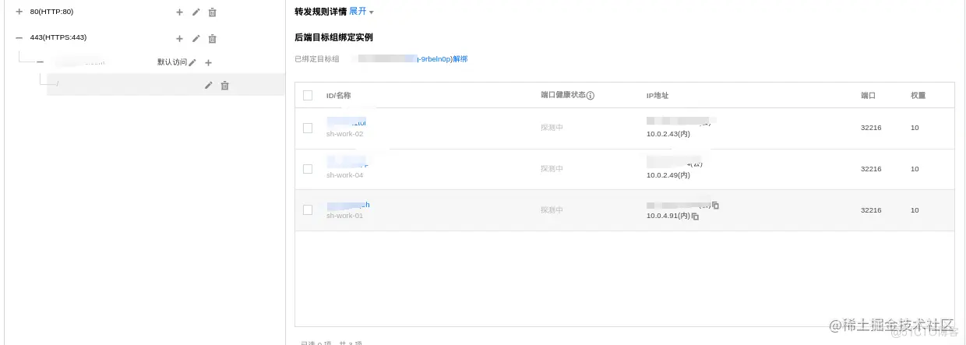This screenshot has width=966, height=345.
Task: Expand 转发规则详情 with 展开 dropdown
Action: click(361, 12)
